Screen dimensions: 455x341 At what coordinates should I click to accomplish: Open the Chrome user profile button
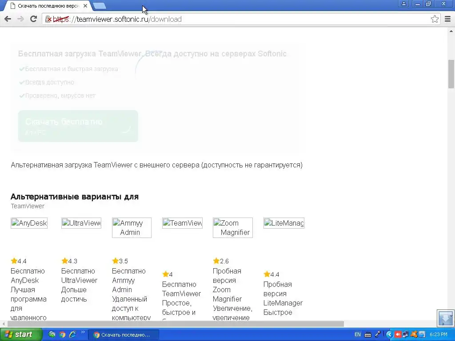(x=403, y=4)
